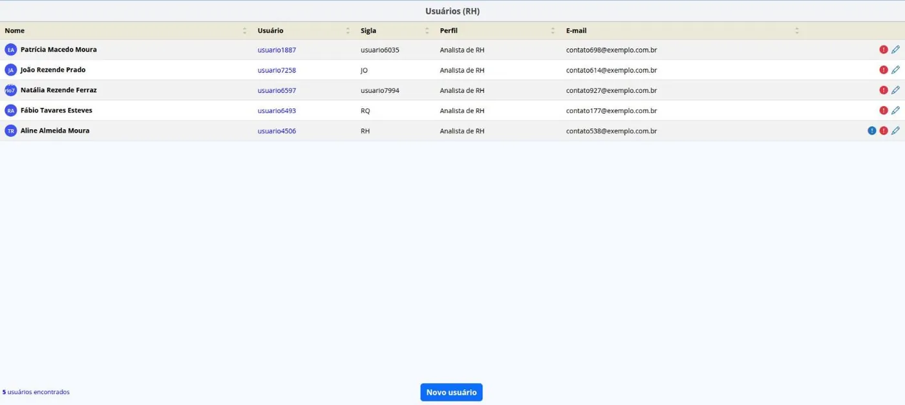Click the EA avatar beside Patrícia Macedo Moura
The height and width of the screenshot is (405, 905).
click(x=10, y=50)
